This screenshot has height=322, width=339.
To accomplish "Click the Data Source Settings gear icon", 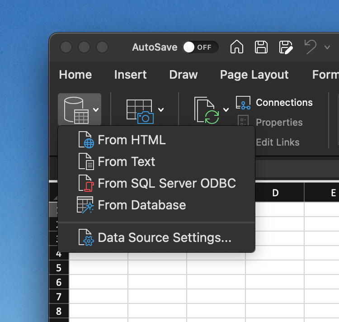I will pos(86,237).
